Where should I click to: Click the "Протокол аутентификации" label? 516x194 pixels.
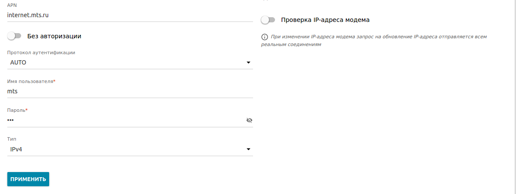coord(41,52)
